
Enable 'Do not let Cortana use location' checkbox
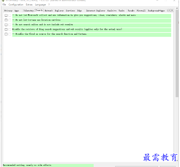[x=6, y=20]
